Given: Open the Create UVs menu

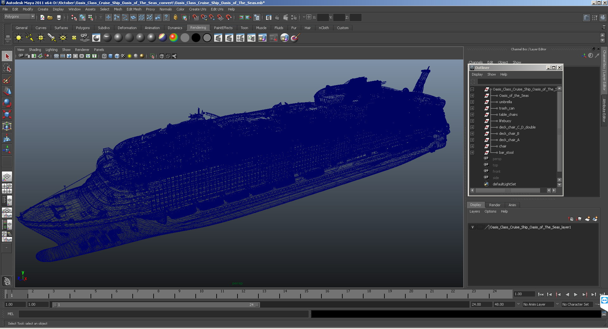Looking at the screenshot, I should tap(198, 9).
